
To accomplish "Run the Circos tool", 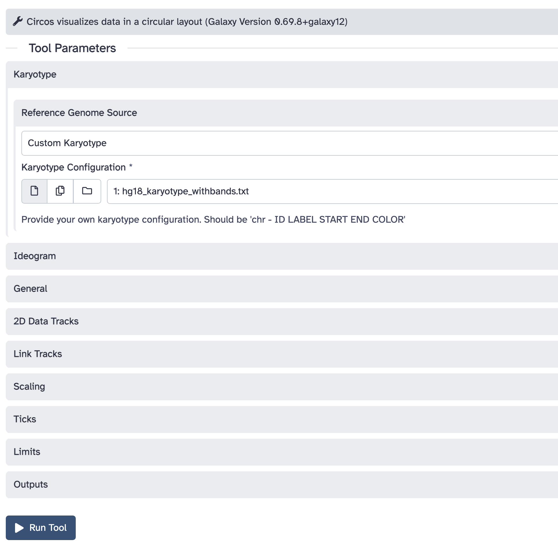I will (41, 528).
